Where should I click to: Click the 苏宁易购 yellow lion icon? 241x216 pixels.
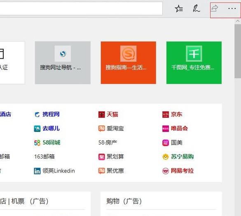[166, 157]
